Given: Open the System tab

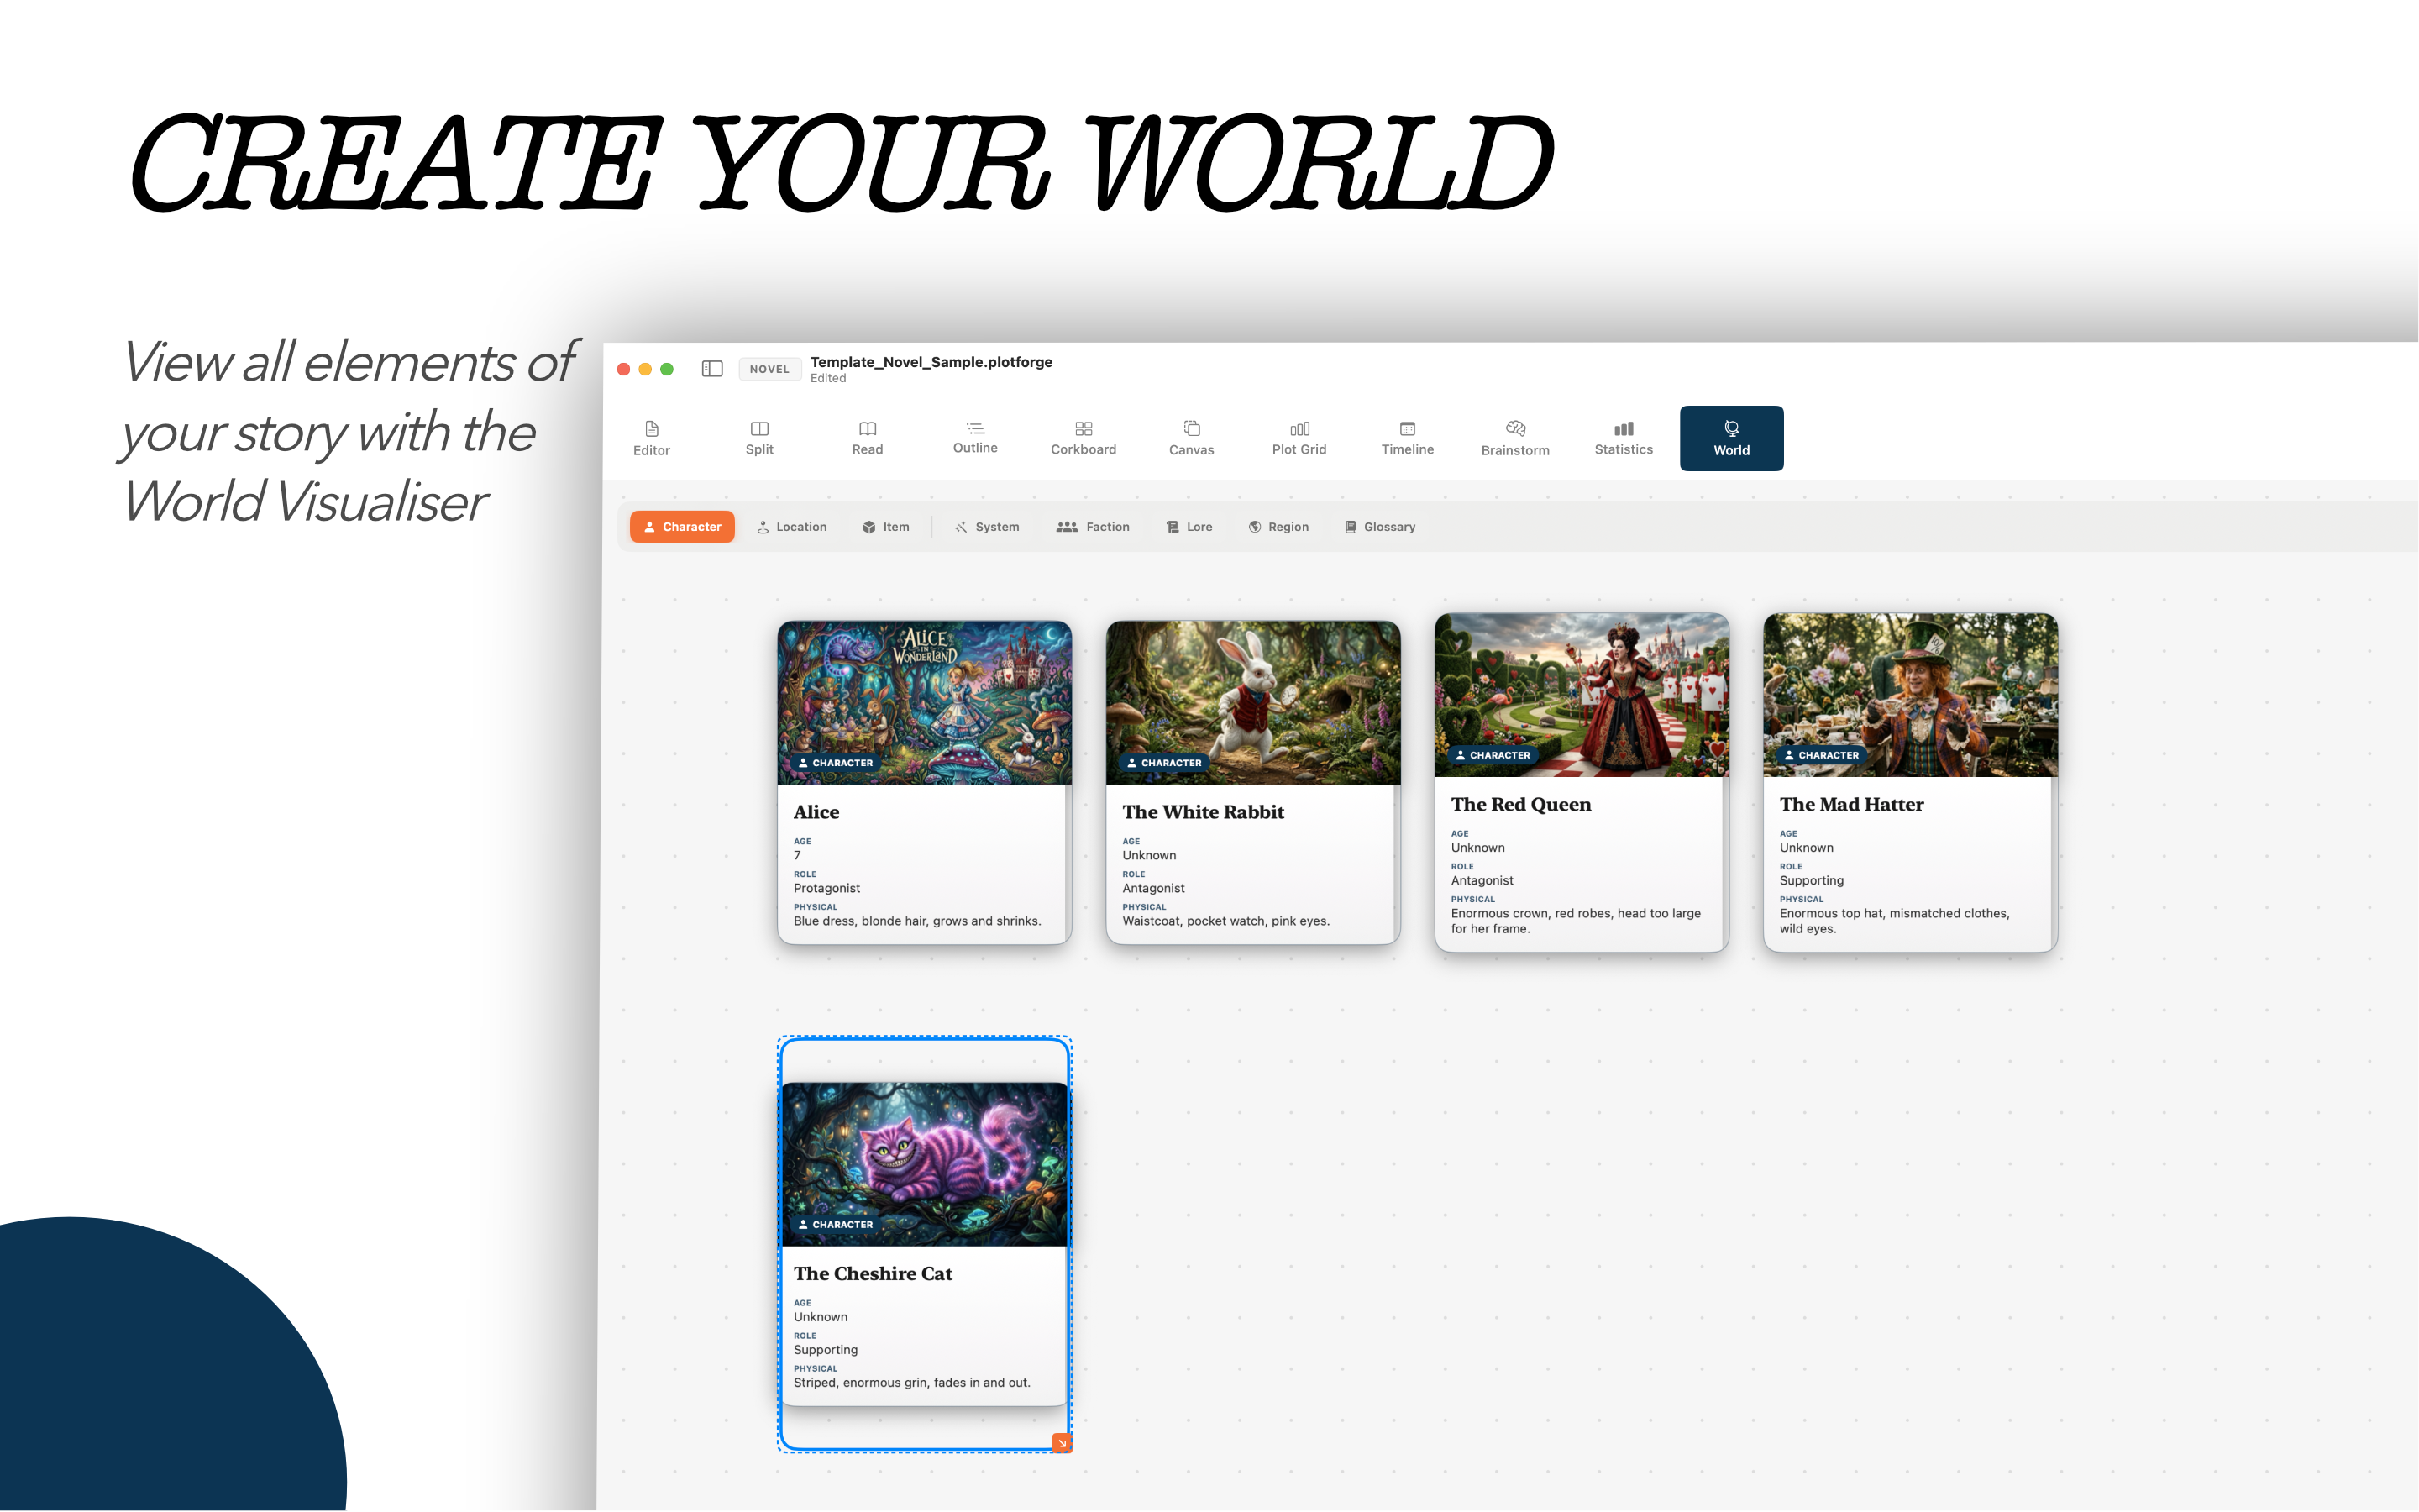Looking at the screenshot, I should coord(987,527).
